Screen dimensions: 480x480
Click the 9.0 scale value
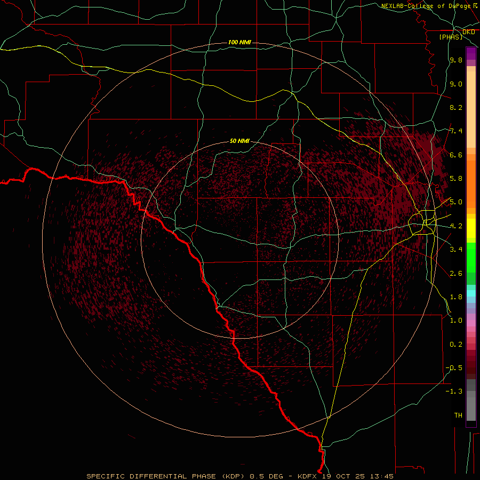pyautogui.click(x=456, y=84)
